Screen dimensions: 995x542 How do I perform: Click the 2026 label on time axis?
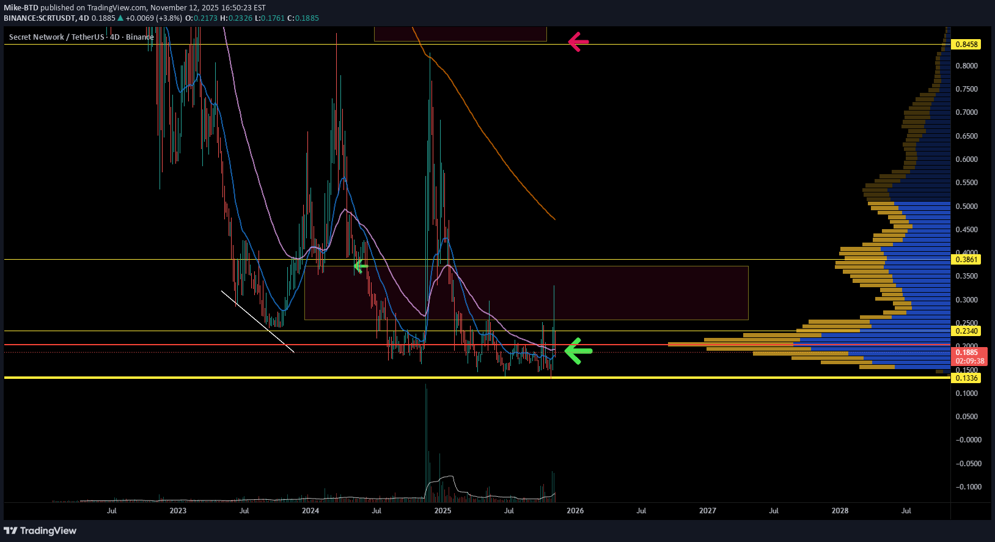click(575, 511)
